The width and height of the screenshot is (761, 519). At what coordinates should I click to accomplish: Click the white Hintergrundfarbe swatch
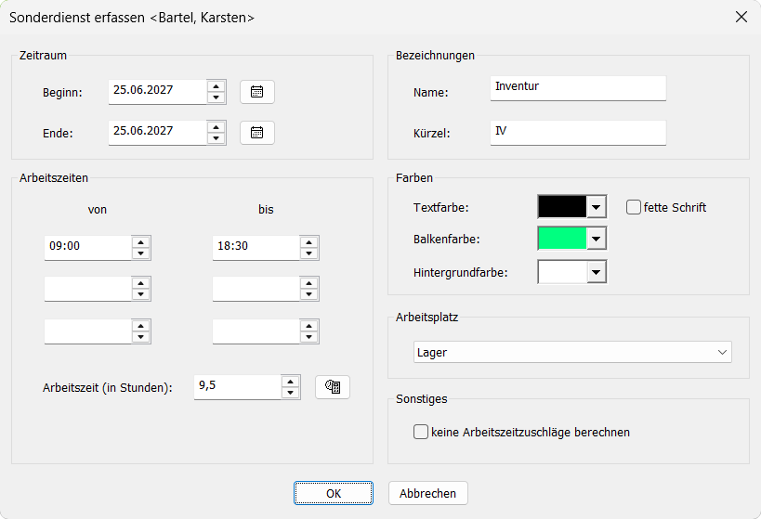562,272
